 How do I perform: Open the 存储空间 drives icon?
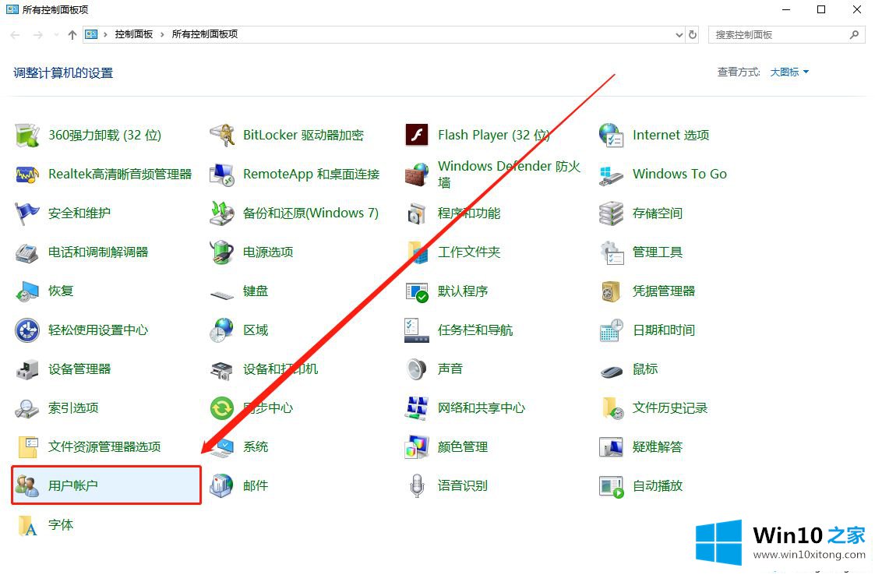click(611, 213)
